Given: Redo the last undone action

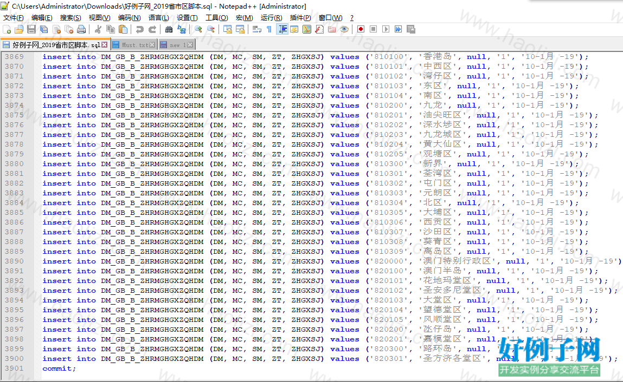Looking at the screenshot, I should click(152, 29).
